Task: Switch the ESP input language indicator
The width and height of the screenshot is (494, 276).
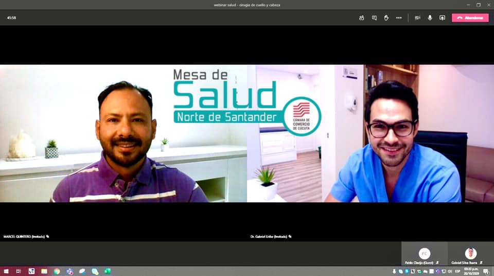Action: (x=457, y=271)
